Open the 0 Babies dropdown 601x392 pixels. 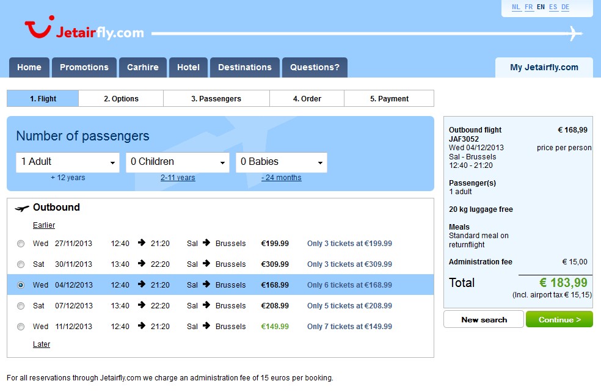click(x=282, y=162)
